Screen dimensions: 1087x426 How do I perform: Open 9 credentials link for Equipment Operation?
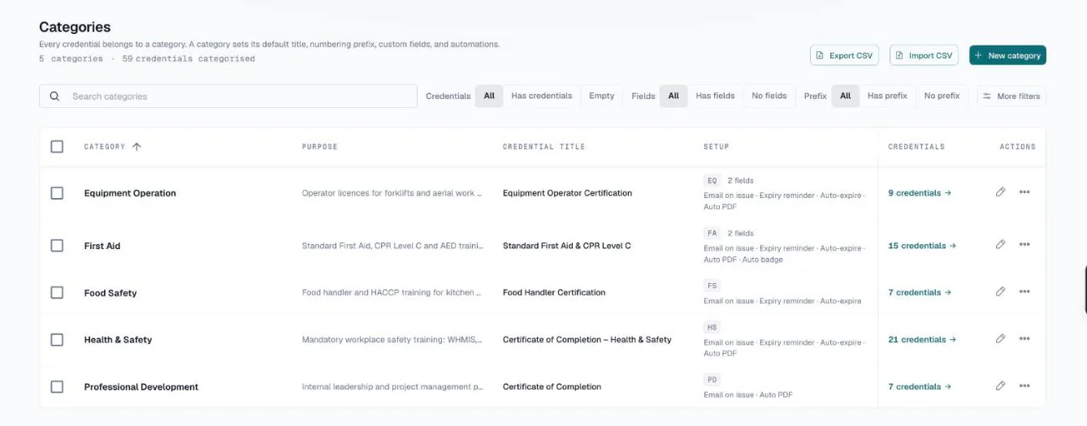920,193
